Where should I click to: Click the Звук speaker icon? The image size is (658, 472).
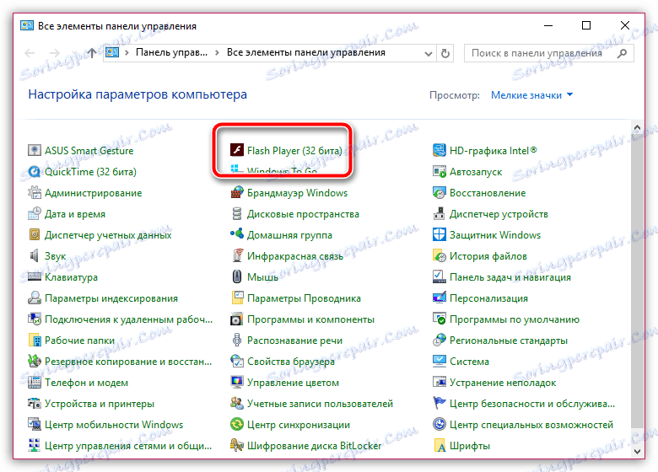point(34,255)
